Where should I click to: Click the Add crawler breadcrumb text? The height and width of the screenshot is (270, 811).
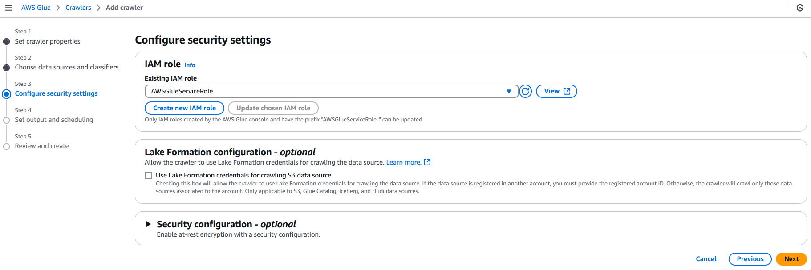click(124, 8)
